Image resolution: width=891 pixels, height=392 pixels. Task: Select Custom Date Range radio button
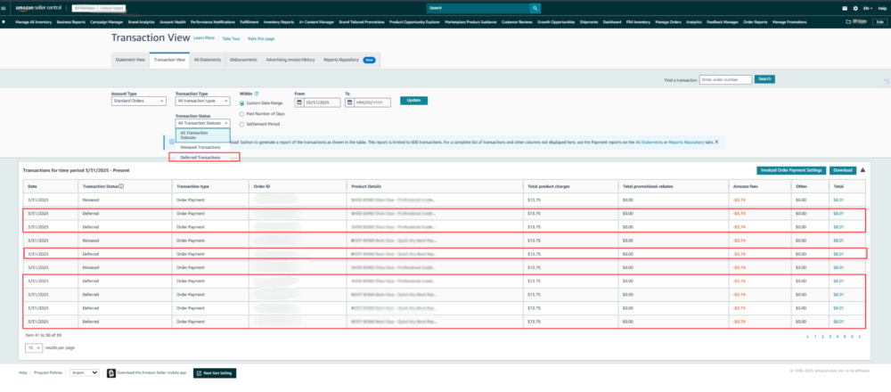(242, 103)
